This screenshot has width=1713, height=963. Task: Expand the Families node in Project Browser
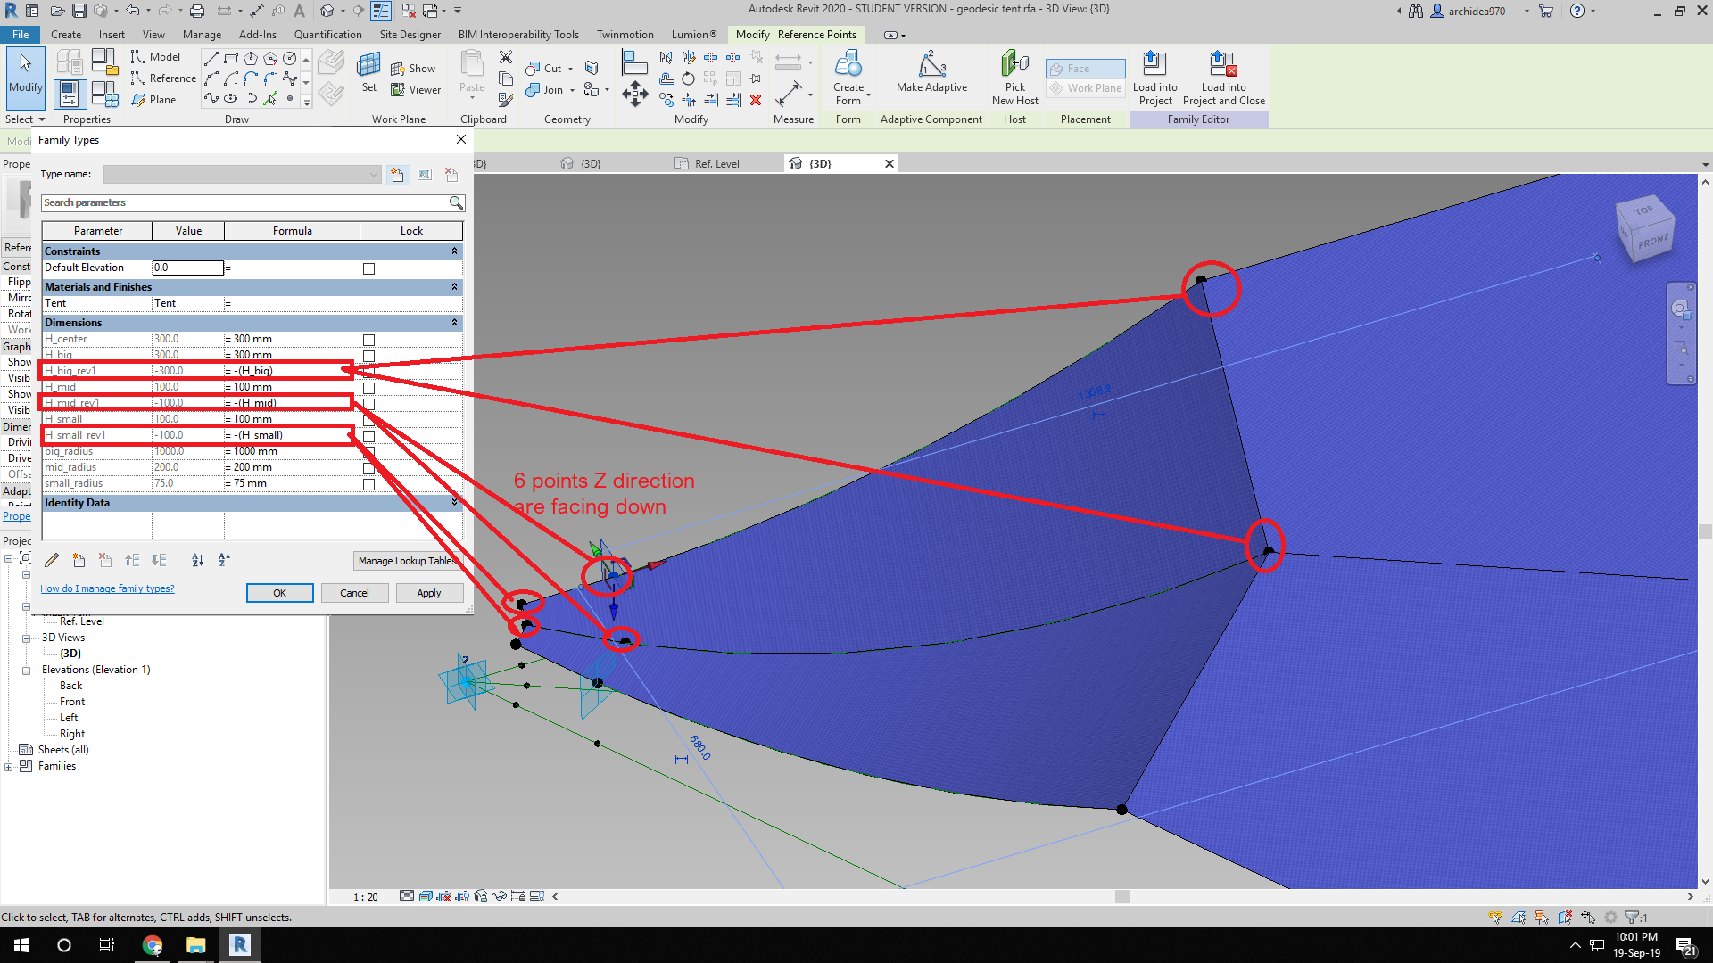click(x=8, y=765)
